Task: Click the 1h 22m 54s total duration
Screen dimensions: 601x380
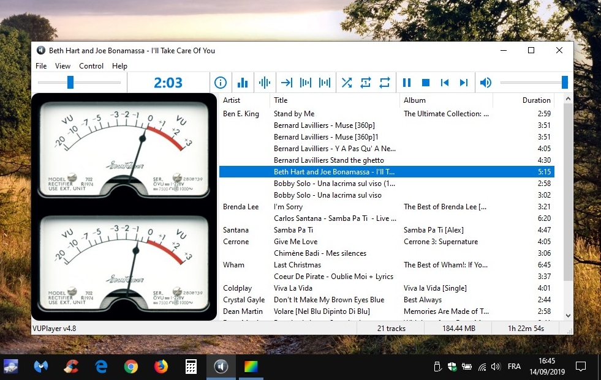Action: [526, 329]
